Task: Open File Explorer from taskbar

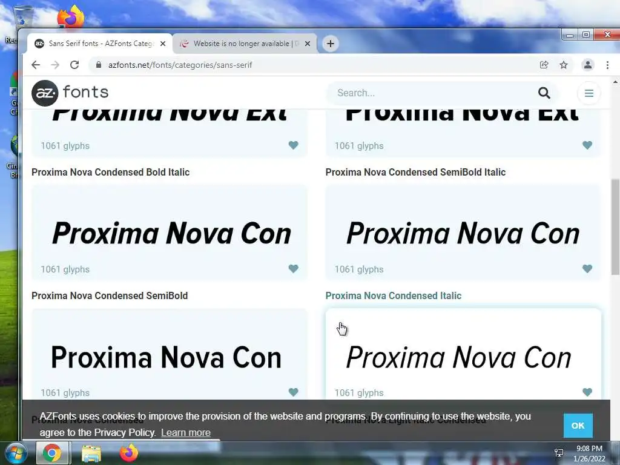Action: pyautogui.click(x=91, y=453)
